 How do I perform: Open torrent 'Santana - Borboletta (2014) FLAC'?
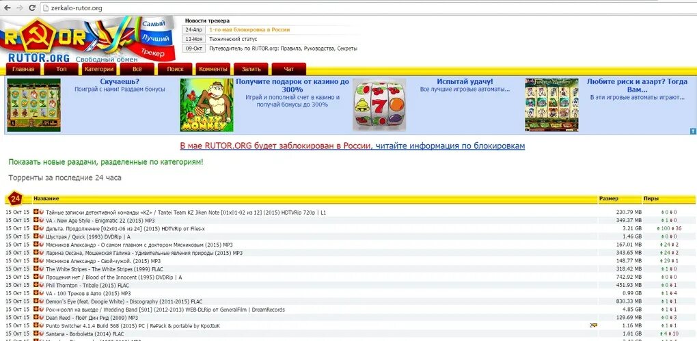point(85,334)
